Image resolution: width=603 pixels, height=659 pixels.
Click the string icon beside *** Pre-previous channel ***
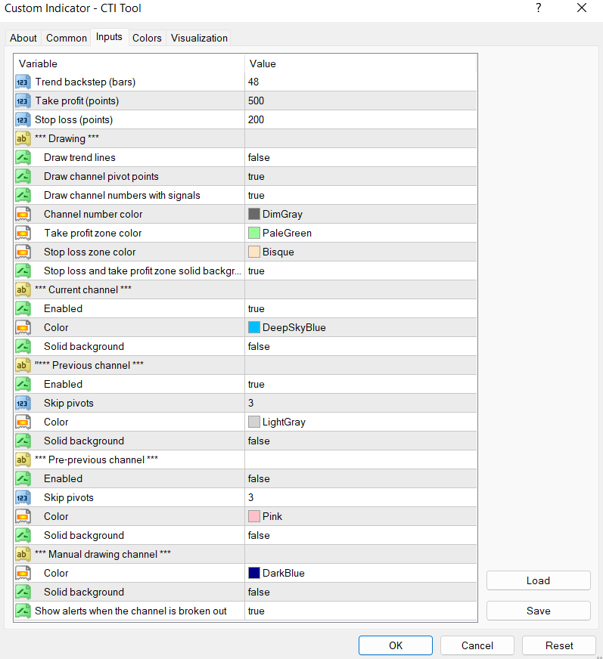click(23, 459)
